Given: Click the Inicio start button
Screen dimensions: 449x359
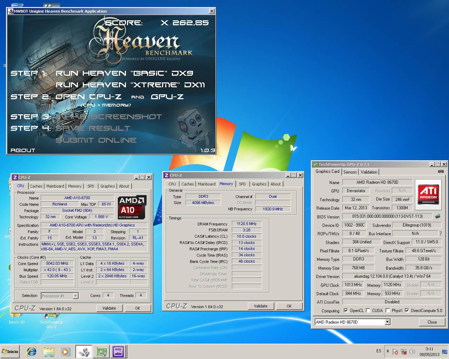Looking at the screenshot, I should [x=10, y=352].
